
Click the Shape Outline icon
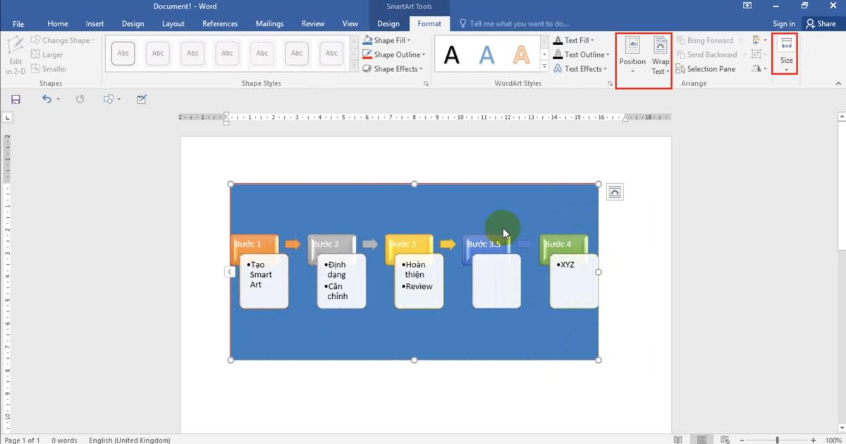tap(367, 54)
